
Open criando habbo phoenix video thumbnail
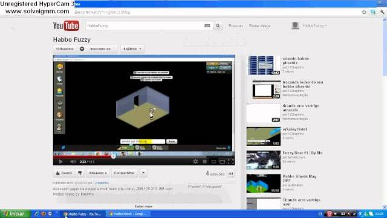[x=264, y=65]
